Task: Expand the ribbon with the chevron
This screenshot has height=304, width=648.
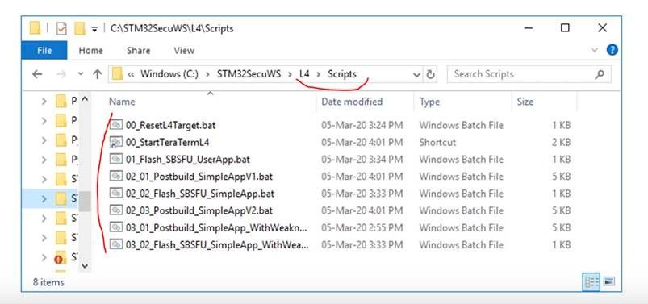Action: 595,50
